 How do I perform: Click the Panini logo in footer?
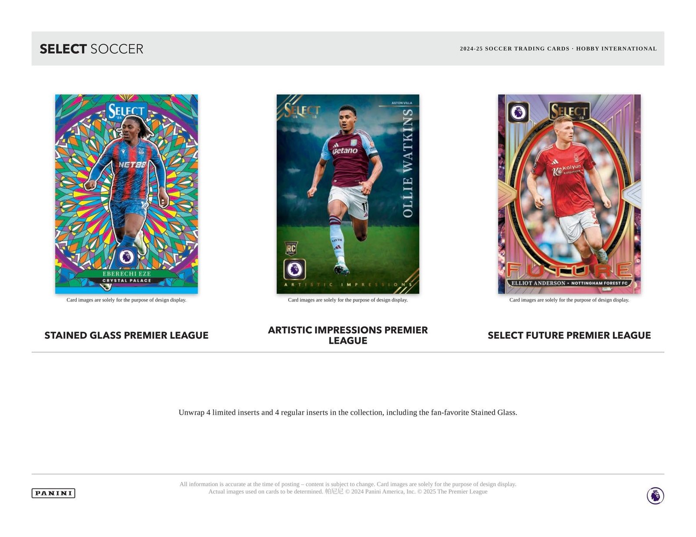click(54, 493)
